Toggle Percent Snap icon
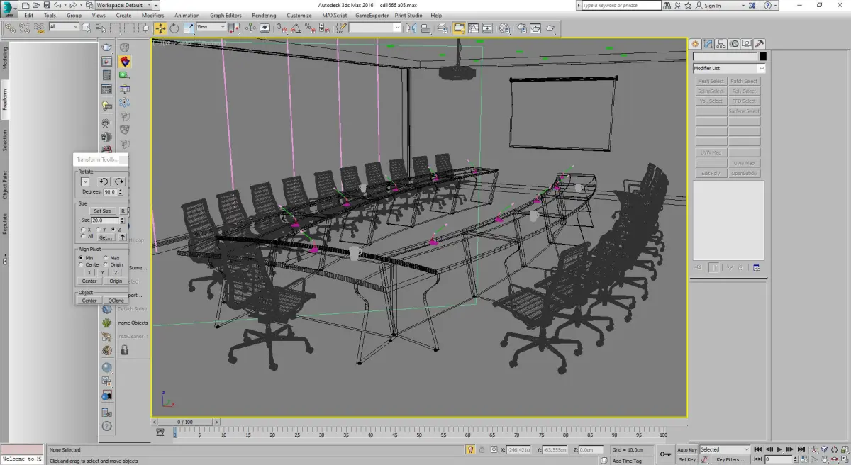This screenshot has width=851, height=465. pos(310,28)
